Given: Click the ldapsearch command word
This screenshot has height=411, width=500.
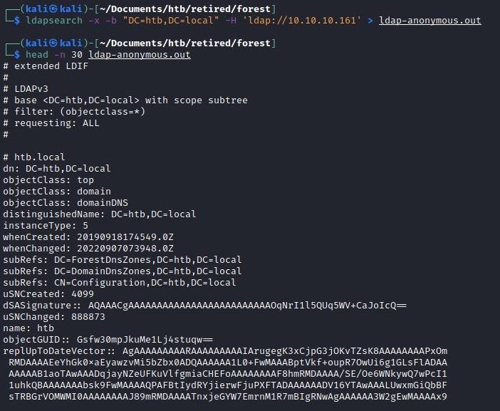Looking at the screenshot, I should point(49,21).
